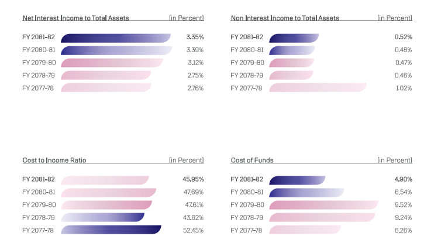The height and width of the screenshot is (246, 441).
Task: Select the Cost of Funds title
Action: coord(252,160)
